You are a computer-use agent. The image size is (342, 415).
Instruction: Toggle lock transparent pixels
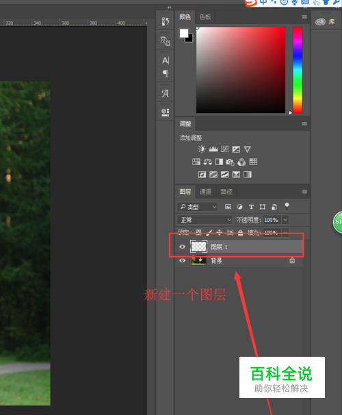pyautogui.click(x=198, y=232)
